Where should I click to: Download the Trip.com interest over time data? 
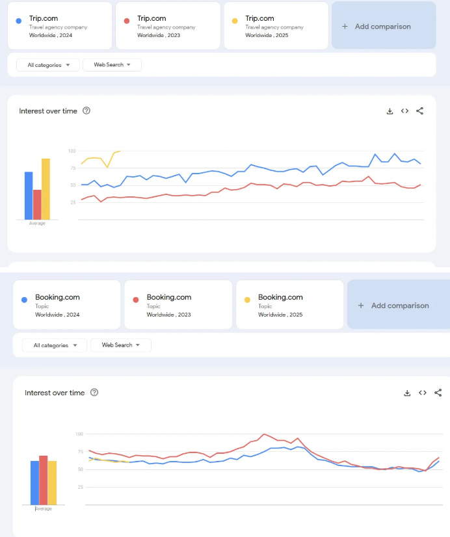tap(390, 111)
